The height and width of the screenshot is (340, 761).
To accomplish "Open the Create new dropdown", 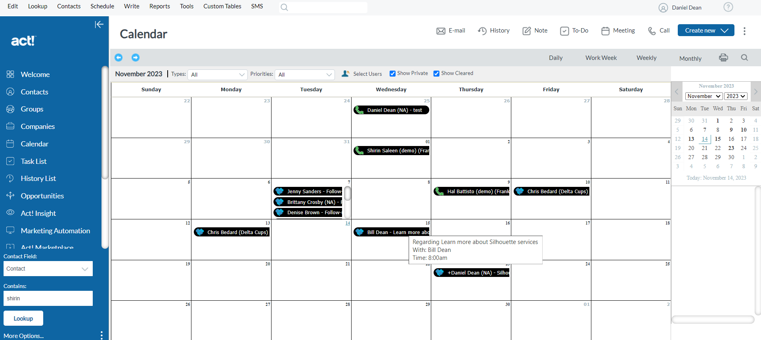I will coord(706,30).
